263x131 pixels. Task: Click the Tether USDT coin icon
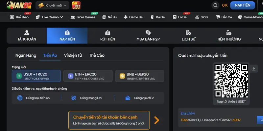[19, 76]
